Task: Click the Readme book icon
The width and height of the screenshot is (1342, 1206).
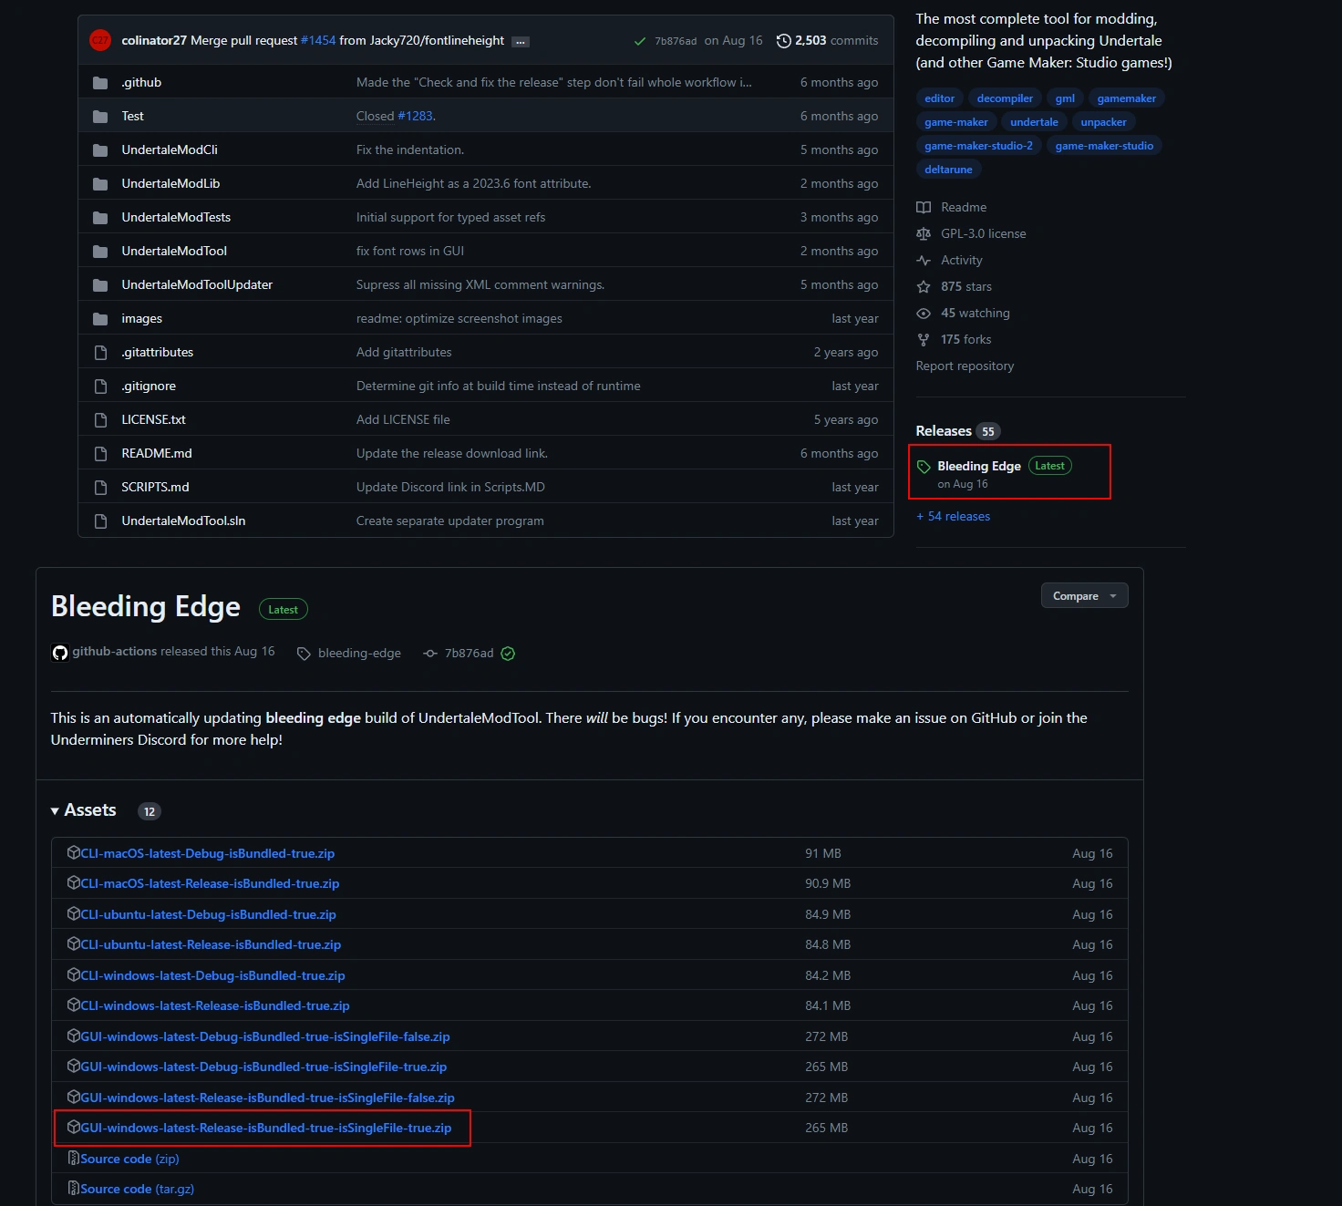Action: coord(924,208)
